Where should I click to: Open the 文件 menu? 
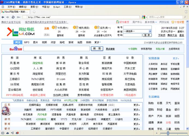pyautogui.click(x=11, y=7)
